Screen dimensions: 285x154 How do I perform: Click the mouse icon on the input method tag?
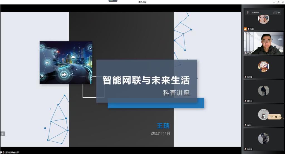pyautogui.click(x=277, y=117)
